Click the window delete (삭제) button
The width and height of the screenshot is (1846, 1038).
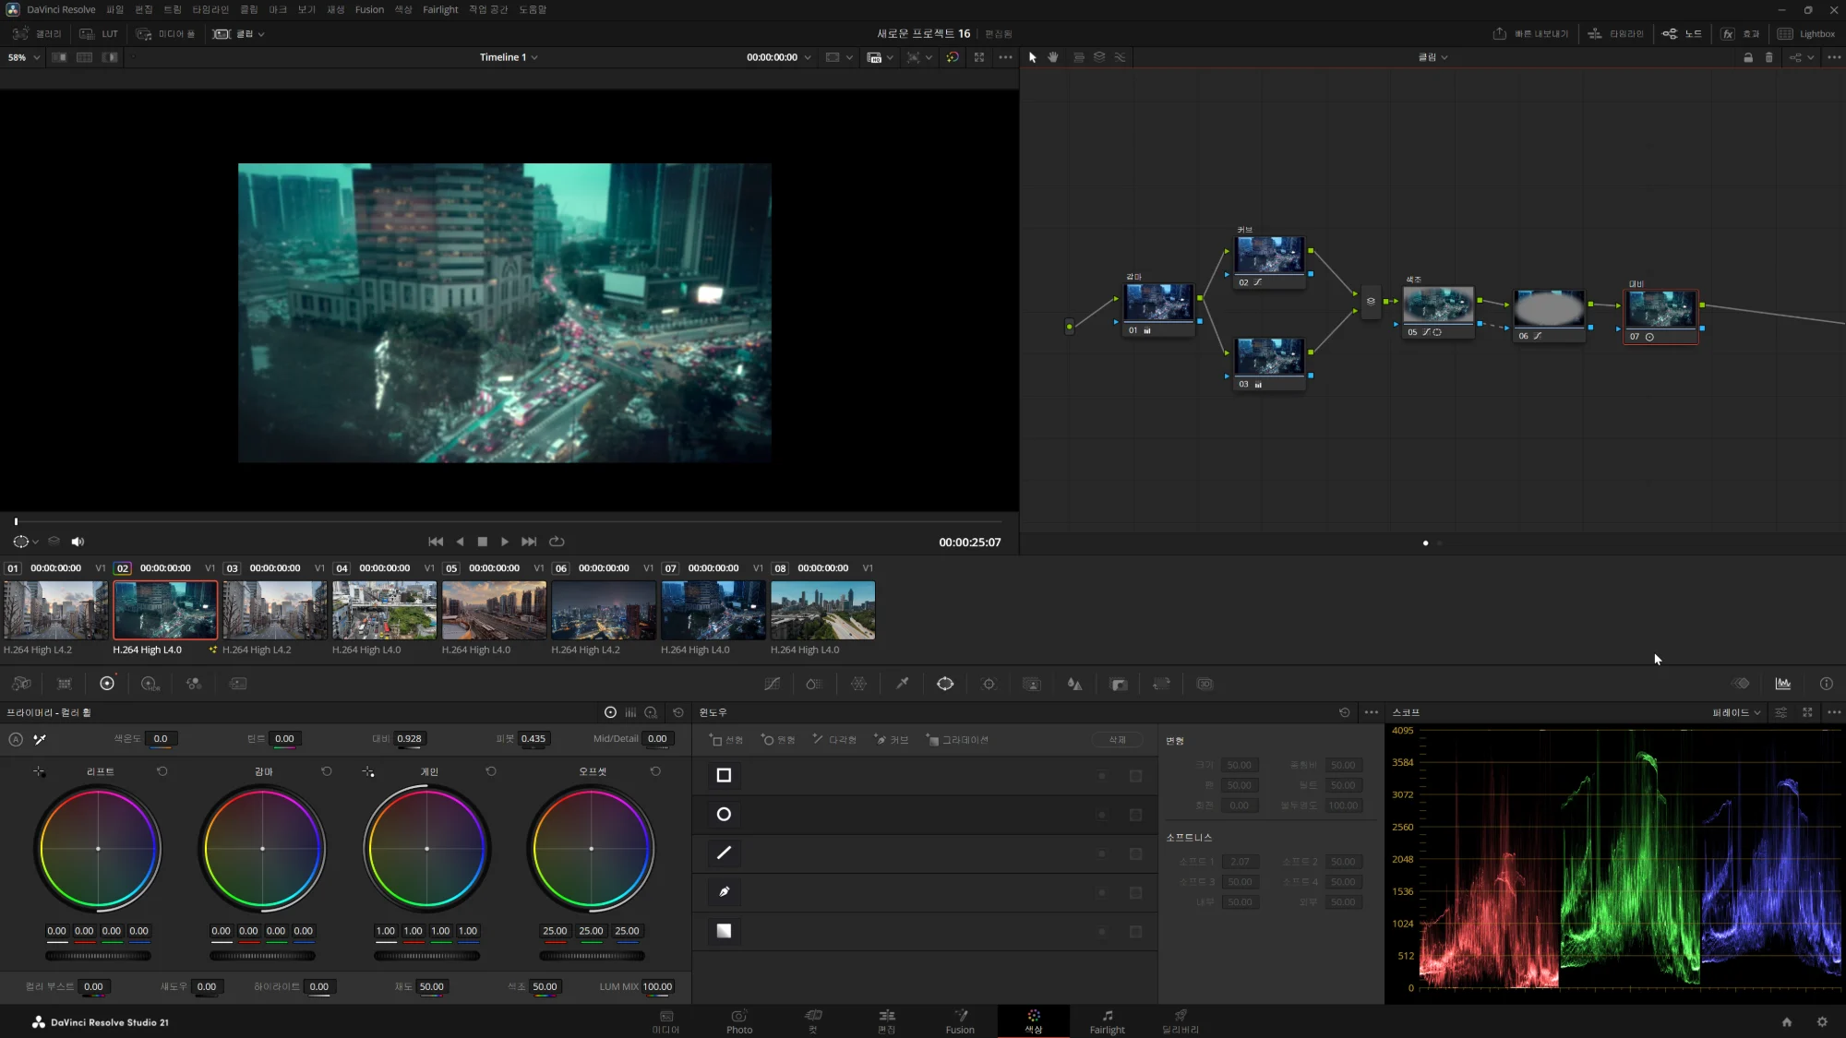1117,740
